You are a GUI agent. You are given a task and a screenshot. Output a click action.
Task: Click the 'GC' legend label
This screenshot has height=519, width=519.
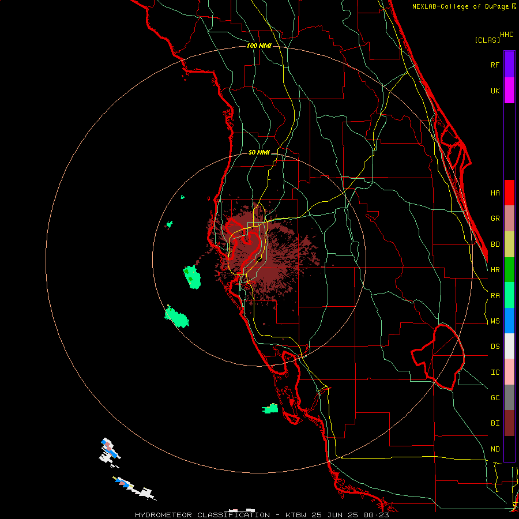coord(495,398)
